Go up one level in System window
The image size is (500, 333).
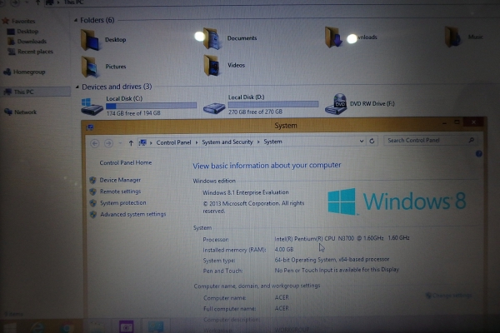131,143
